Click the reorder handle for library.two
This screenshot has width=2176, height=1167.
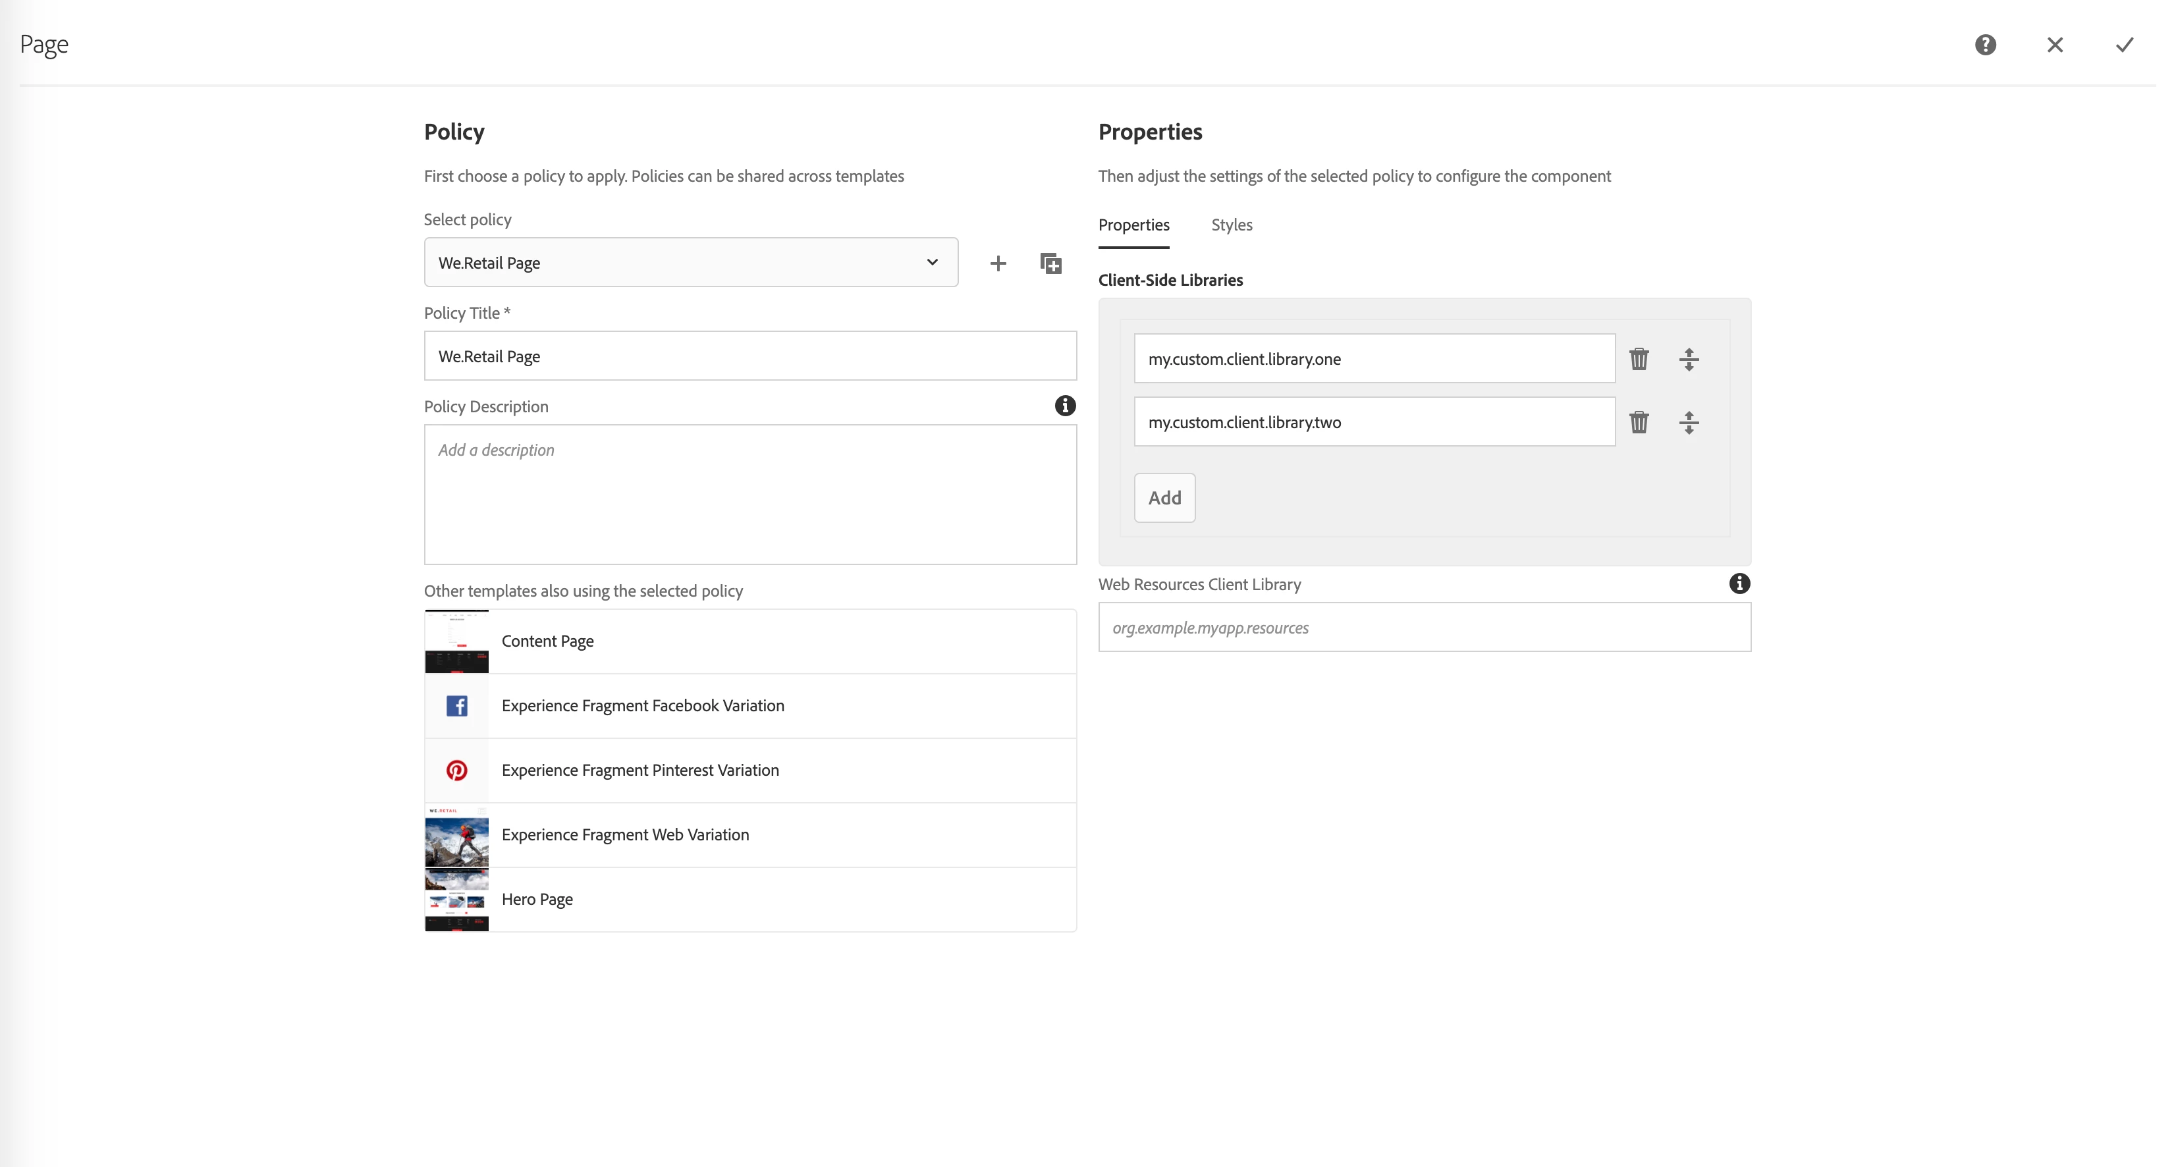click(x=1689, y=422)
